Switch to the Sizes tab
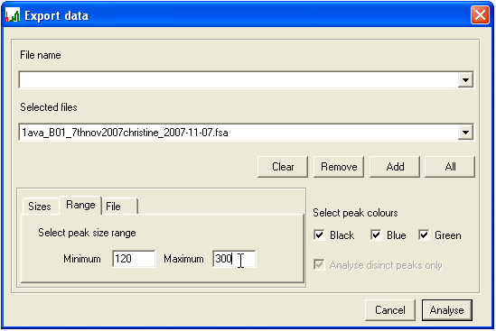This screenshot has width=496, height=331. point(40,207)
